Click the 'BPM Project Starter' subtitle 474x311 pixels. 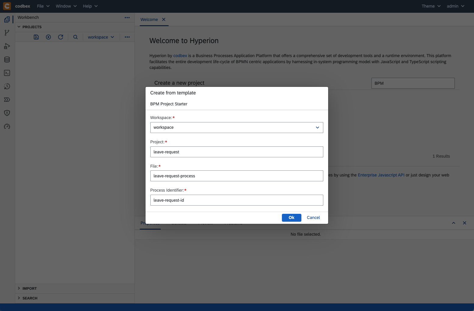[x=169, y=104]
